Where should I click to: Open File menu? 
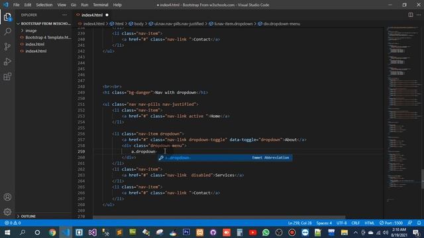(x=16, y=5)
